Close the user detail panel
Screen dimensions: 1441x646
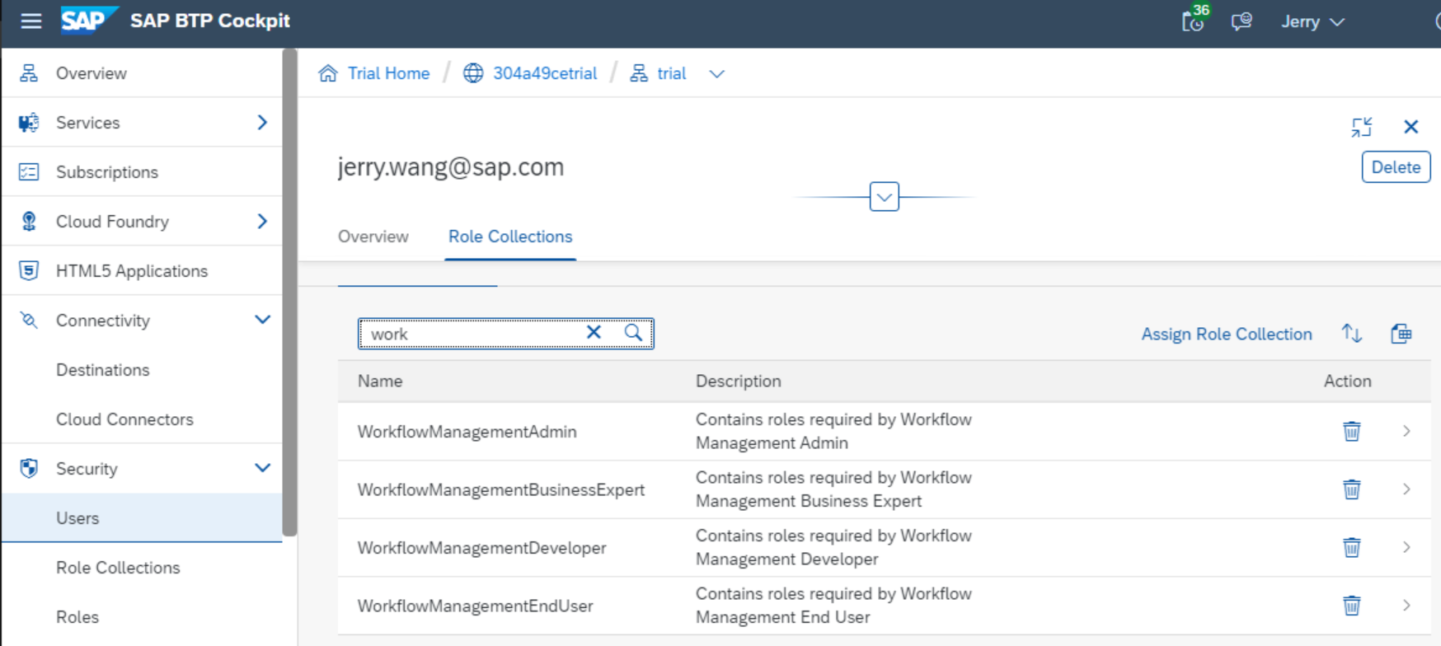[1411, 127]
